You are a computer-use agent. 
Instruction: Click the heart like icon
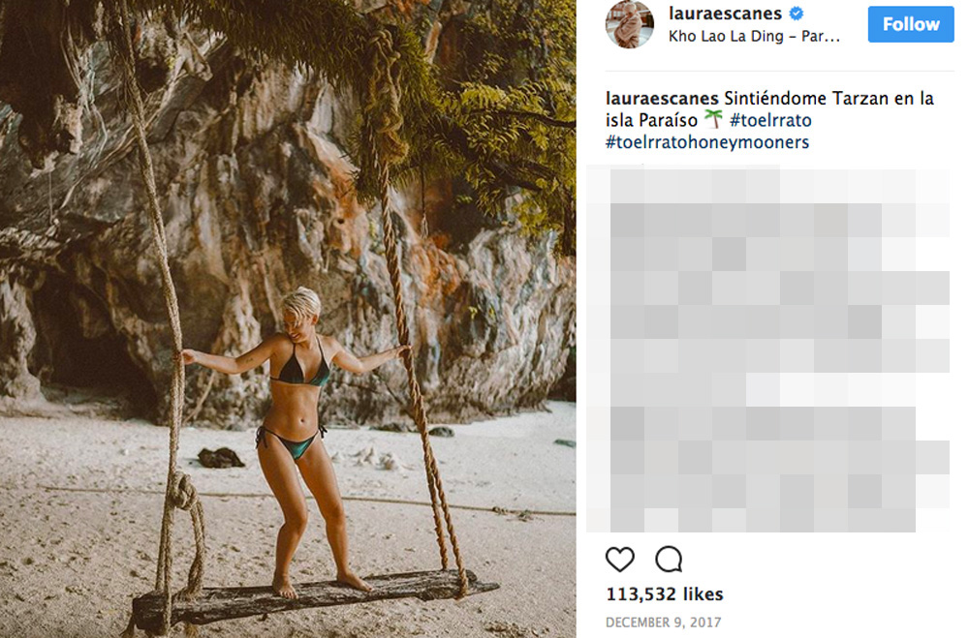[620, 559]
